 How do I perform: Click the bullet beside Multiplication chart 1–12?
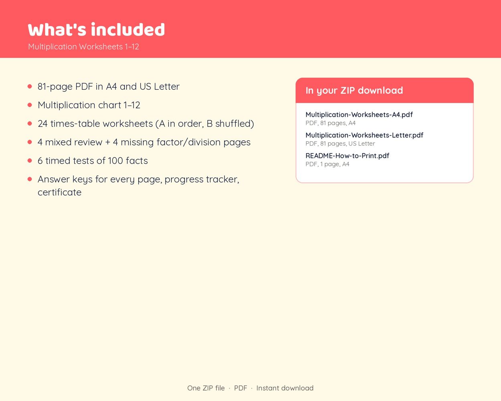click(30, 105)
